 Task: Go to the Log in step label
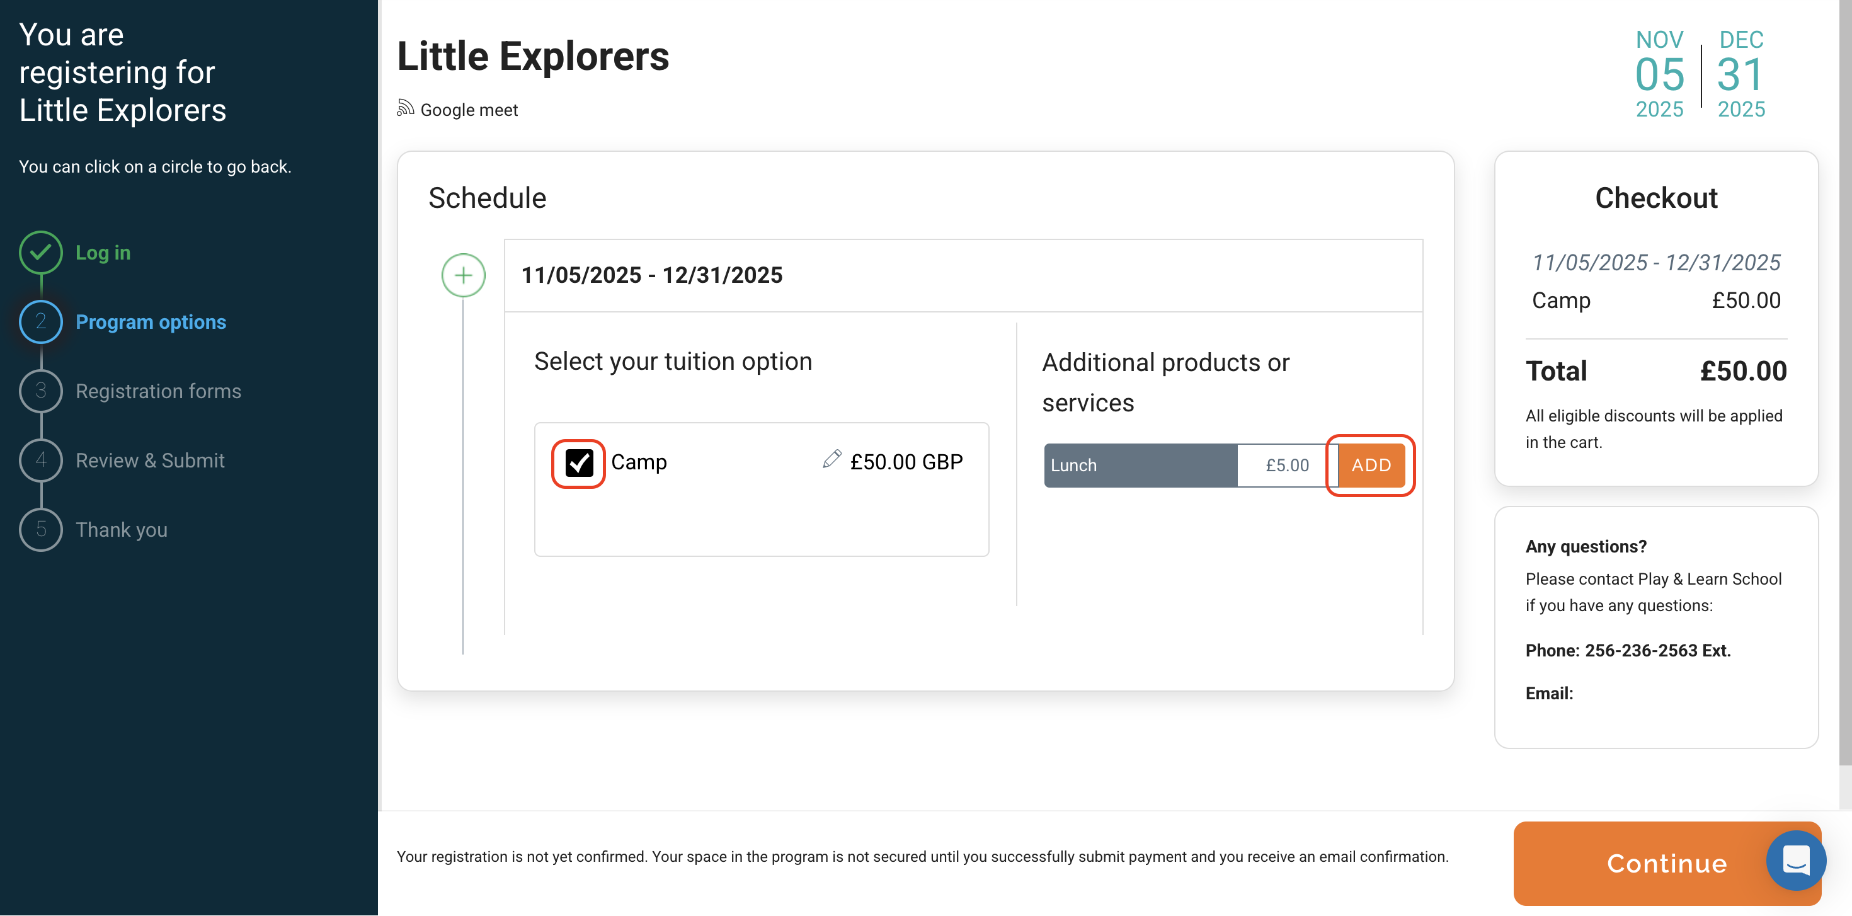click(103, 253)
